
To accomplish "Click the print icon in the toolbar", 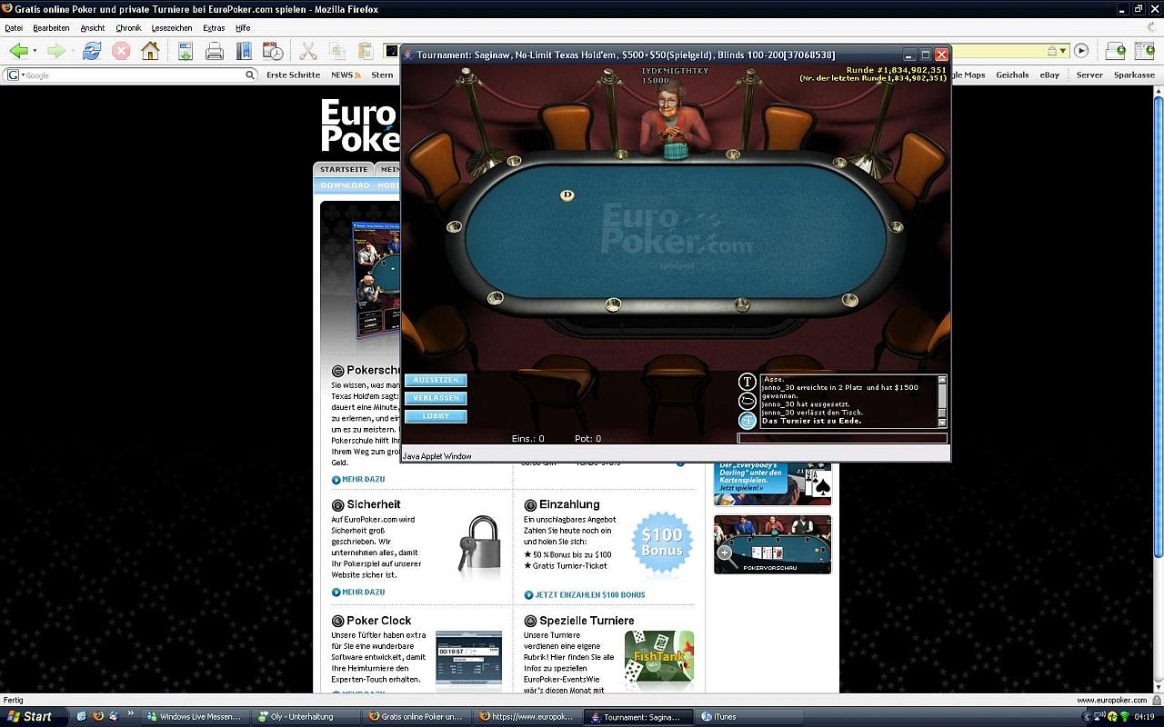I will 215,51.
